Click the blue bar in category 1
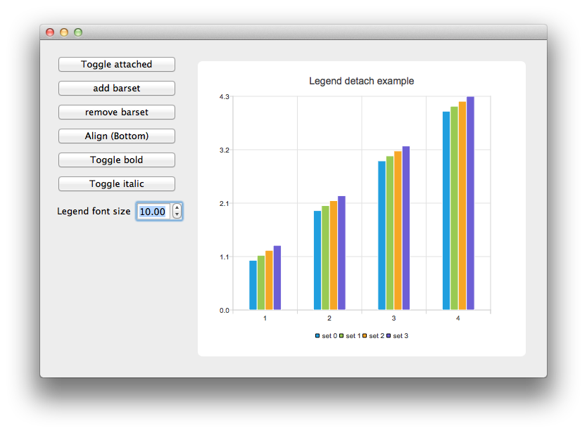The image size is (587, 433). pos(253,285)
